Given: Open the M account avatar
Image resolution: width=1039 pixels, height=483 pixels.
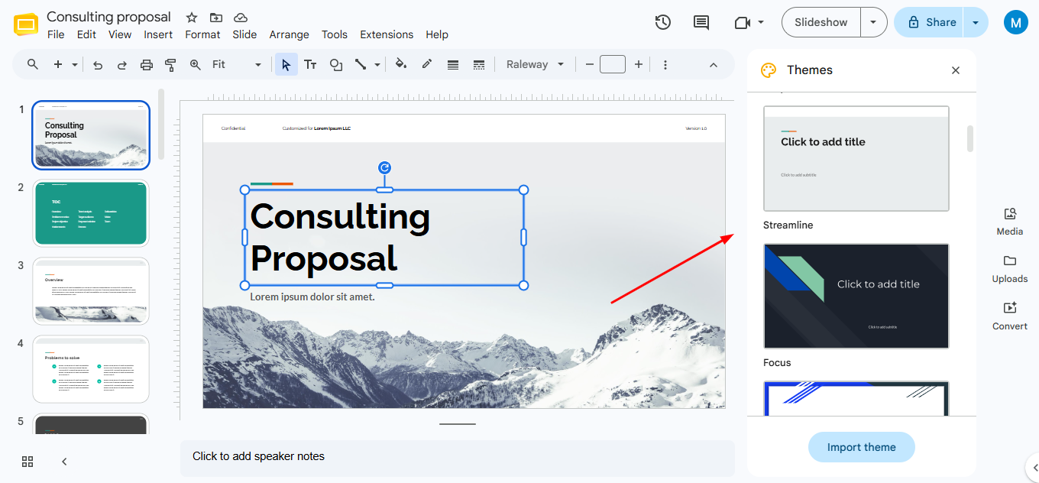Looking at the screenshot, I should point(1015,23).
